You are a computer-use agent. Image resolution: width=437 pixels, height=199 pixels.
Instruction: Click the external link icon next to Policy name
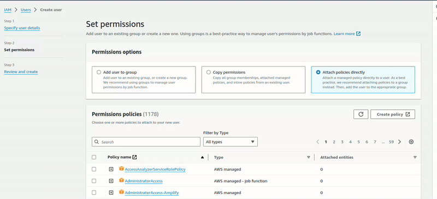click(134, 157)
